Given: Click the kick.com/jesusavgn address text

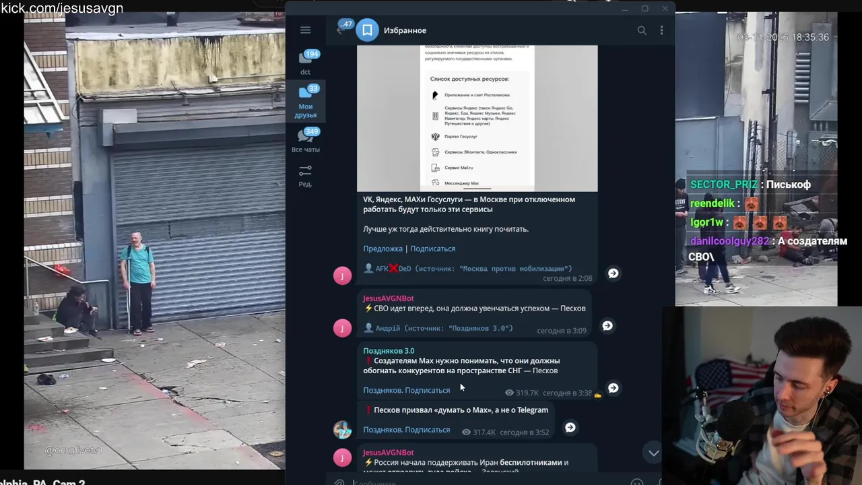Looking at the screenshot, I should pyautogui.click(x=62, y=8).
